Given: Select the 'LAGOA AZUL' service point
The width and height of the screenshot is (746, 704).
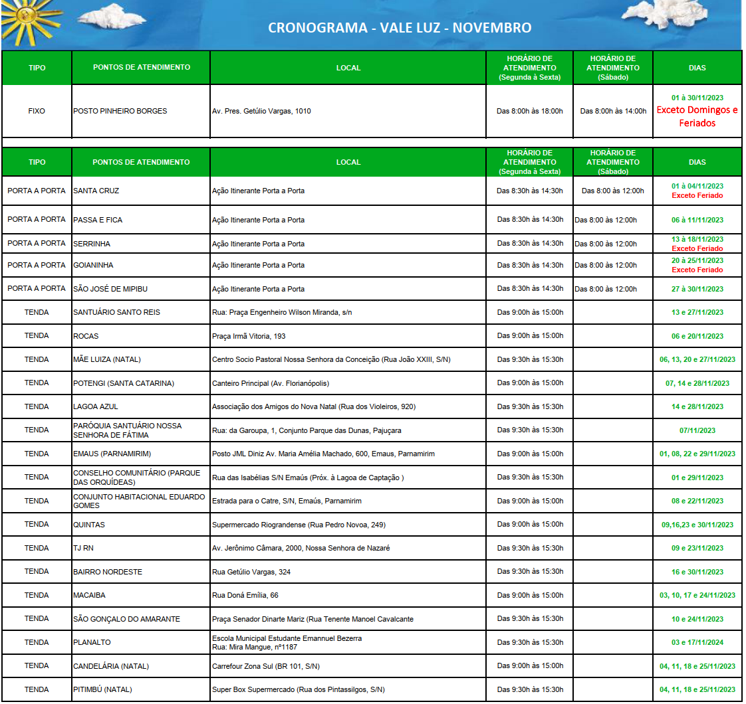Looking at the screenshot, I should [x=96, y=406].
